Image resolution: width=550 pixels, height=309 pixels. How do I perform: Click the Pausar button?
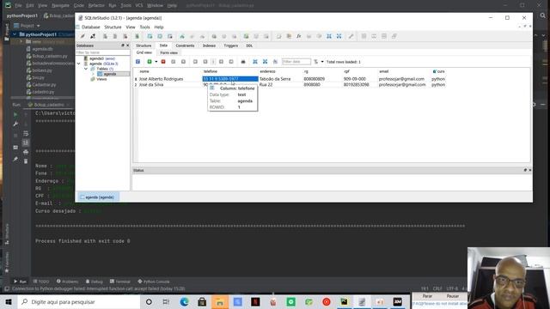point(453,296)
